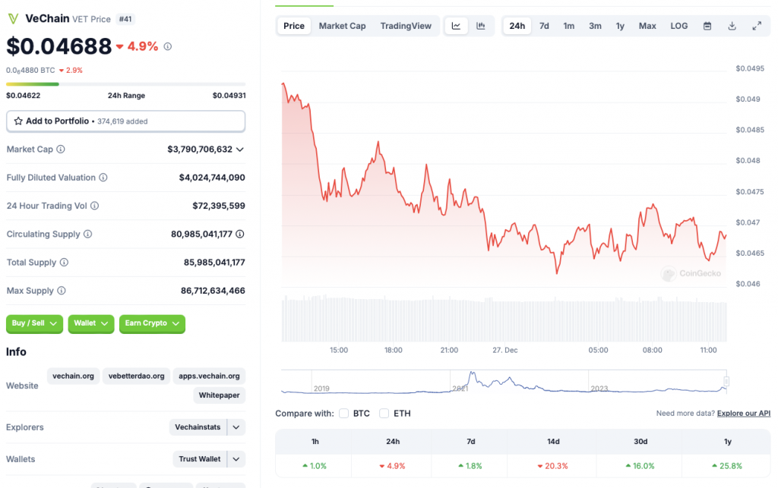Click the 1y 25.8% value
Screen dimensions: 778x488
(727, 466)
